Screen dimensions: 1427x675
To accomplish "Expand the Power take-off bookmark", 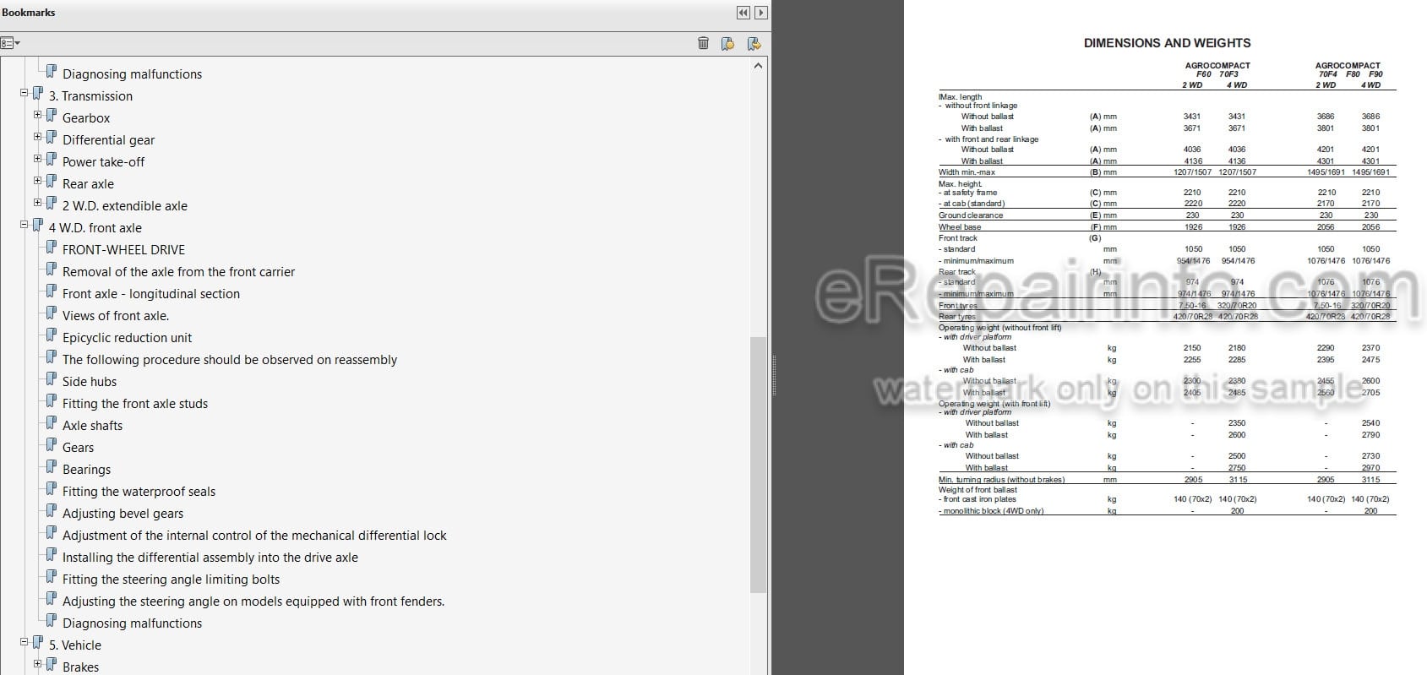I will 37,159.
